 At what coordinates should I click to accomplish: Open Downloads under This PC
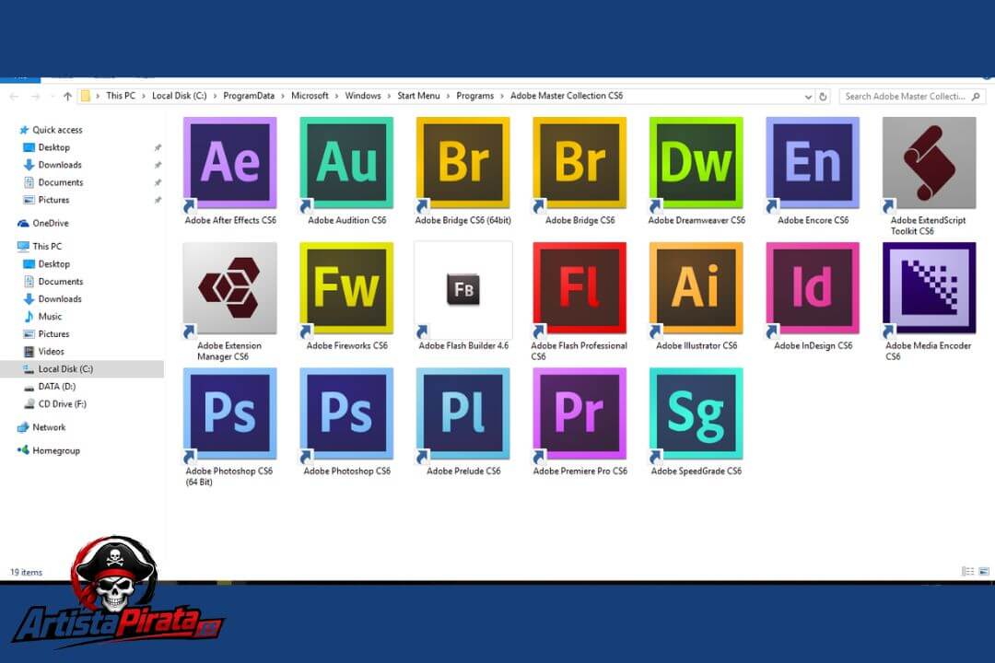point(60,299)
